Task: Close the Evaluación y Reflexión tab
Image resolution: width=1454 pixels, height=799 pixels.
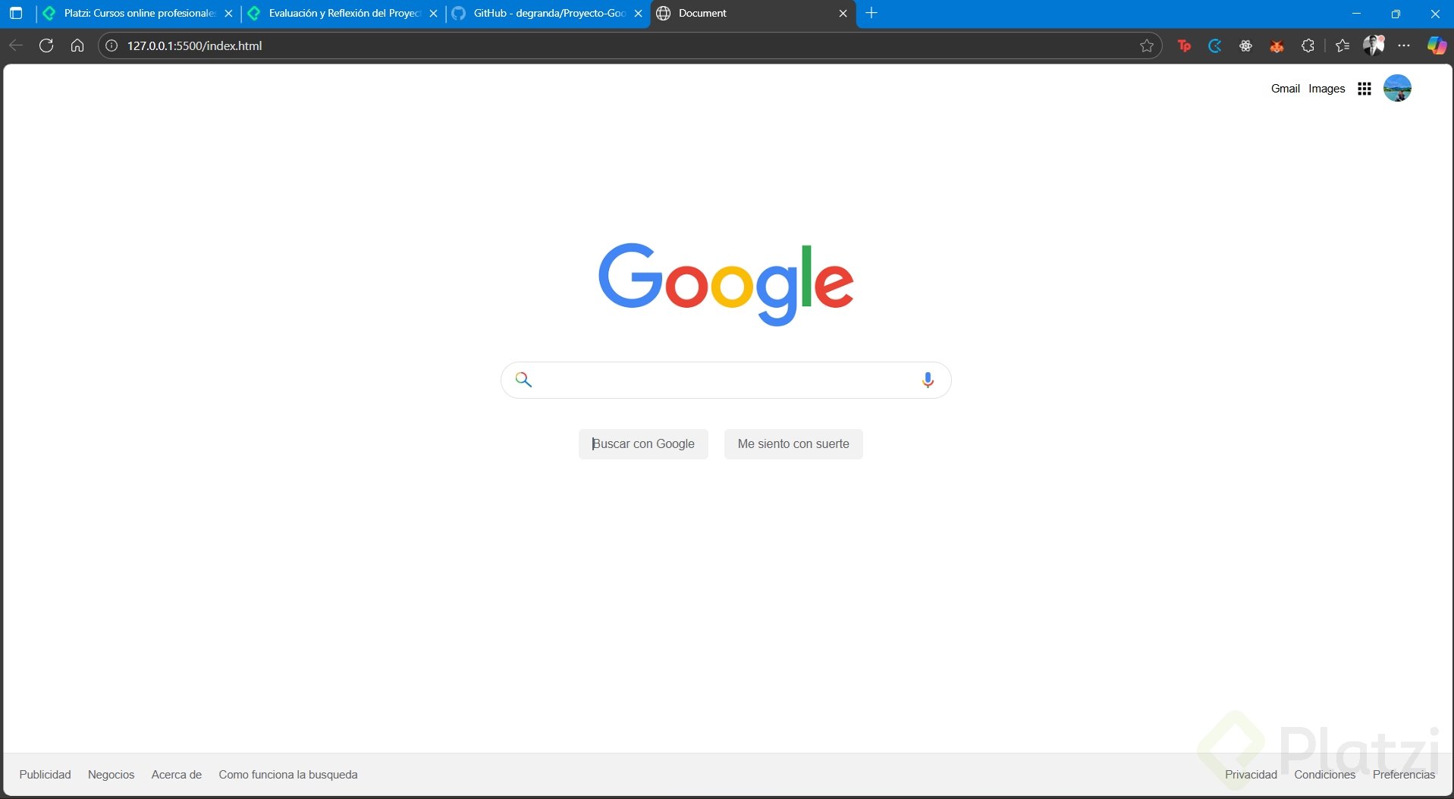Action: pyautogui.click(x=433, y=14)
